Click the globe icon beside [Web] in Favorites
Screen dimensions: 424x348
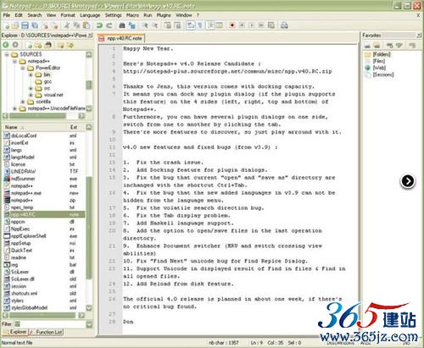click(x=367, y=68)
